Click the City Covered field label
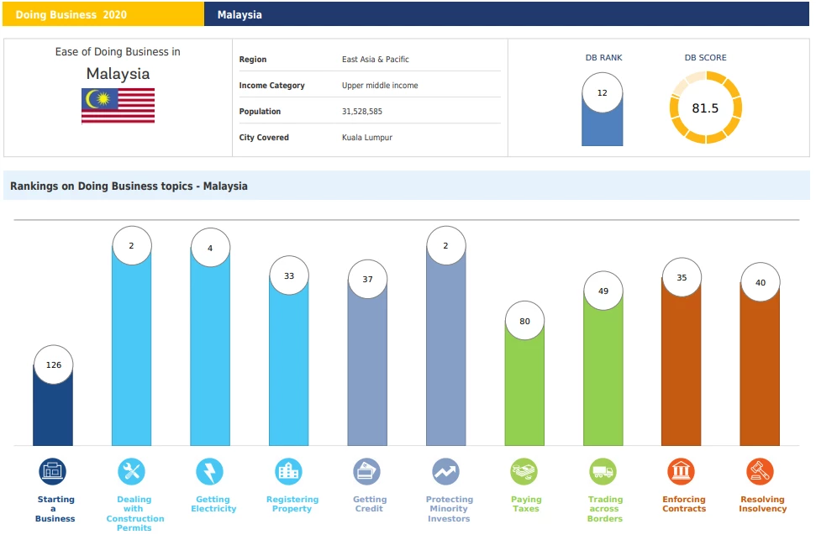The image size is (816, 540). (264, 138)
